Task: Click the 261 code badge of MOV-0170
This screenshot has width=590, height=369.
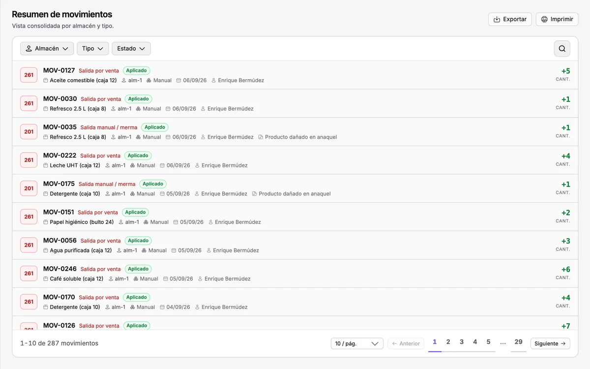Action: [29, 302]
